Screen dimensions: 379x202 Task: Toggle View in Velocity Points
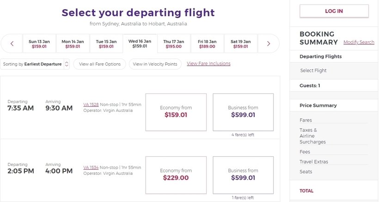tap(155, 64)
